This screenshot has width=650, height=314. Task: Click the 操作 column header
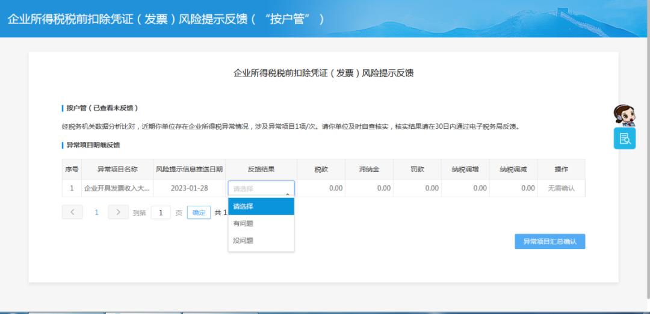point(562,169)
